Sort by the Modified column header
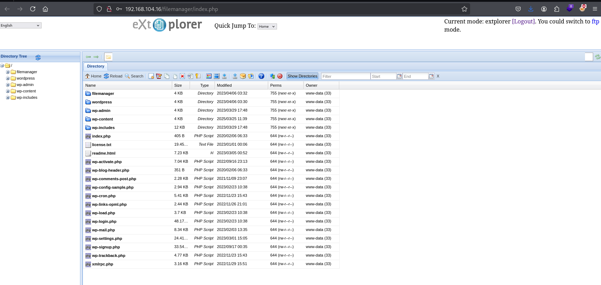The height and width of the screenshot is (285, 601). [x=241, y=85]
